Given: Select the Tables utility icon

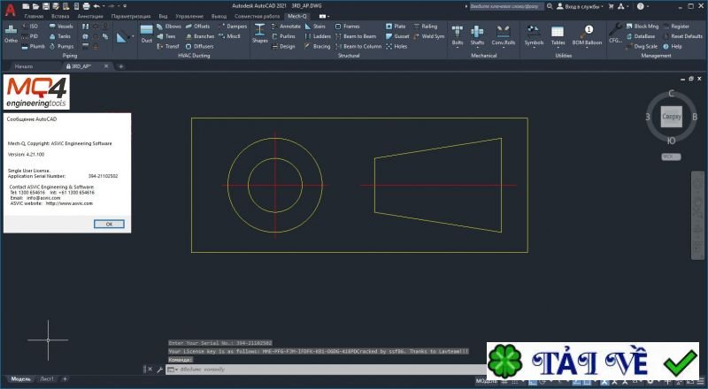Looking at the screenshot, I should point(558,34).
